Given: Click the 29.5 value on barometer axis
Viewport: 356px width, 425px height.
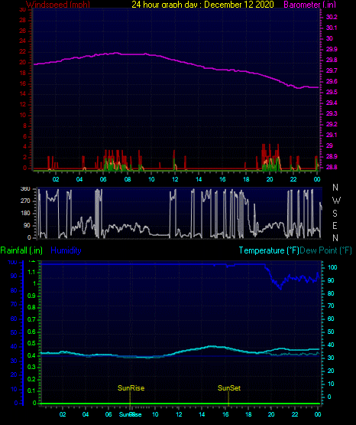Looking at the screenshot, I should coord(332,92).
